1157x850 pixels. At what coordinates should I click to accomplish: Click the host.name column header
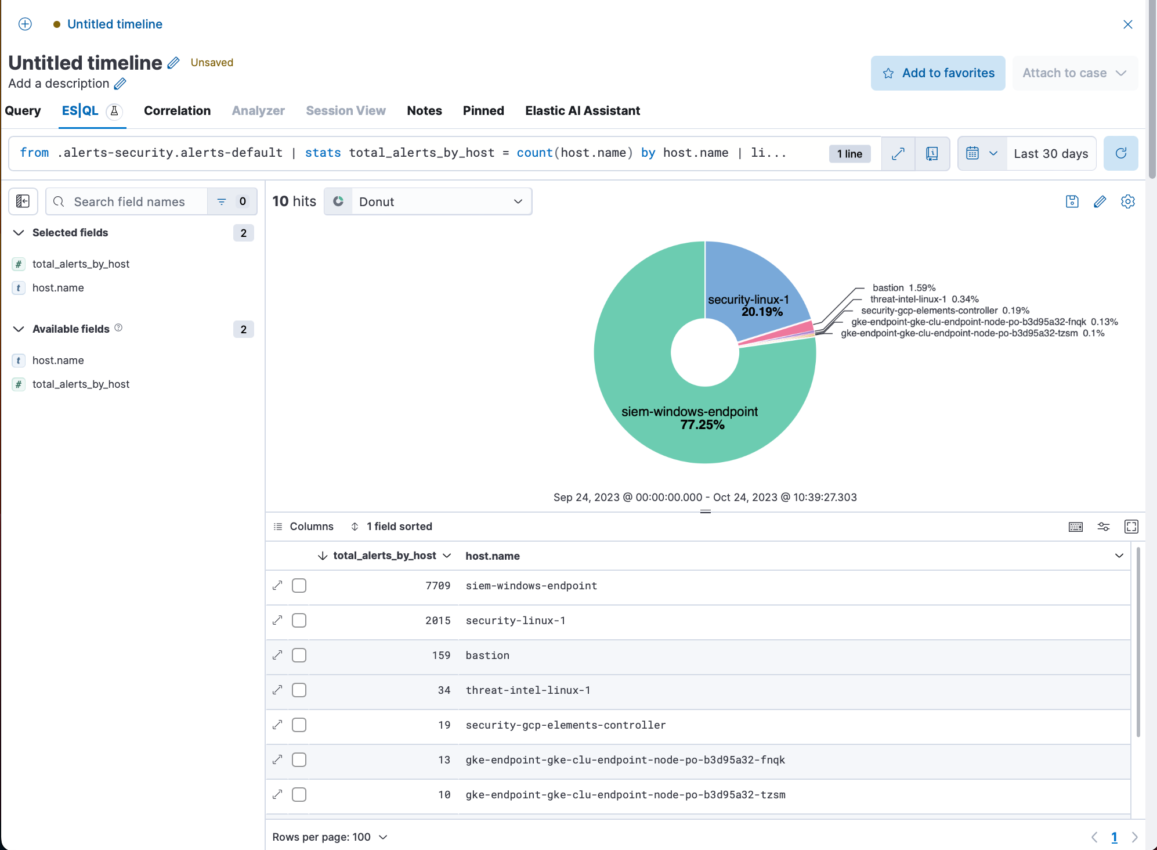pos(493,556)
